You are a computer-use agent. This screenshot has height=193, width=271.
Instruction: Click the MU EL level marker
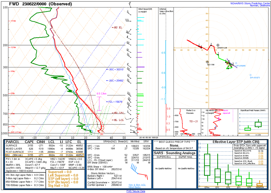118,28
